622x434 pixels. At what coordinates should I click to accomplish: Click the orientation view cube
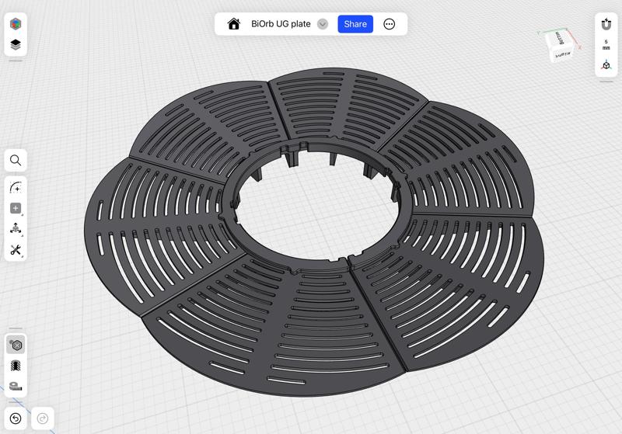point(561,47)
